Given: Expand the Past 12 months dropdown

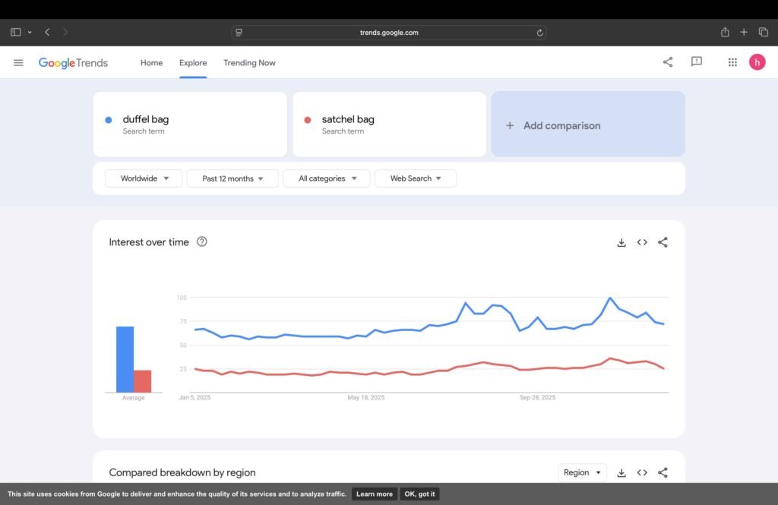Looking at the screenshot, I should pyautogui.click(x=233, y=178).
